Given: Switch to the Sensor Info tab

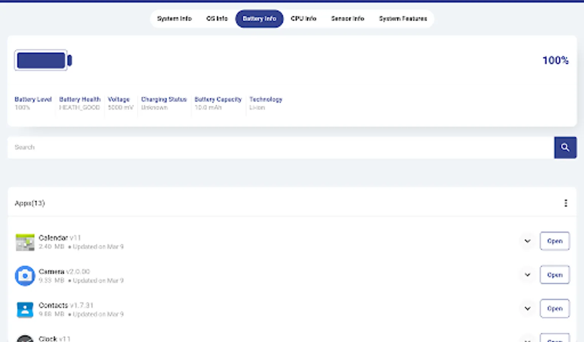Looking at the screenshot, I should pyautogui.click(x=348, y=19).
